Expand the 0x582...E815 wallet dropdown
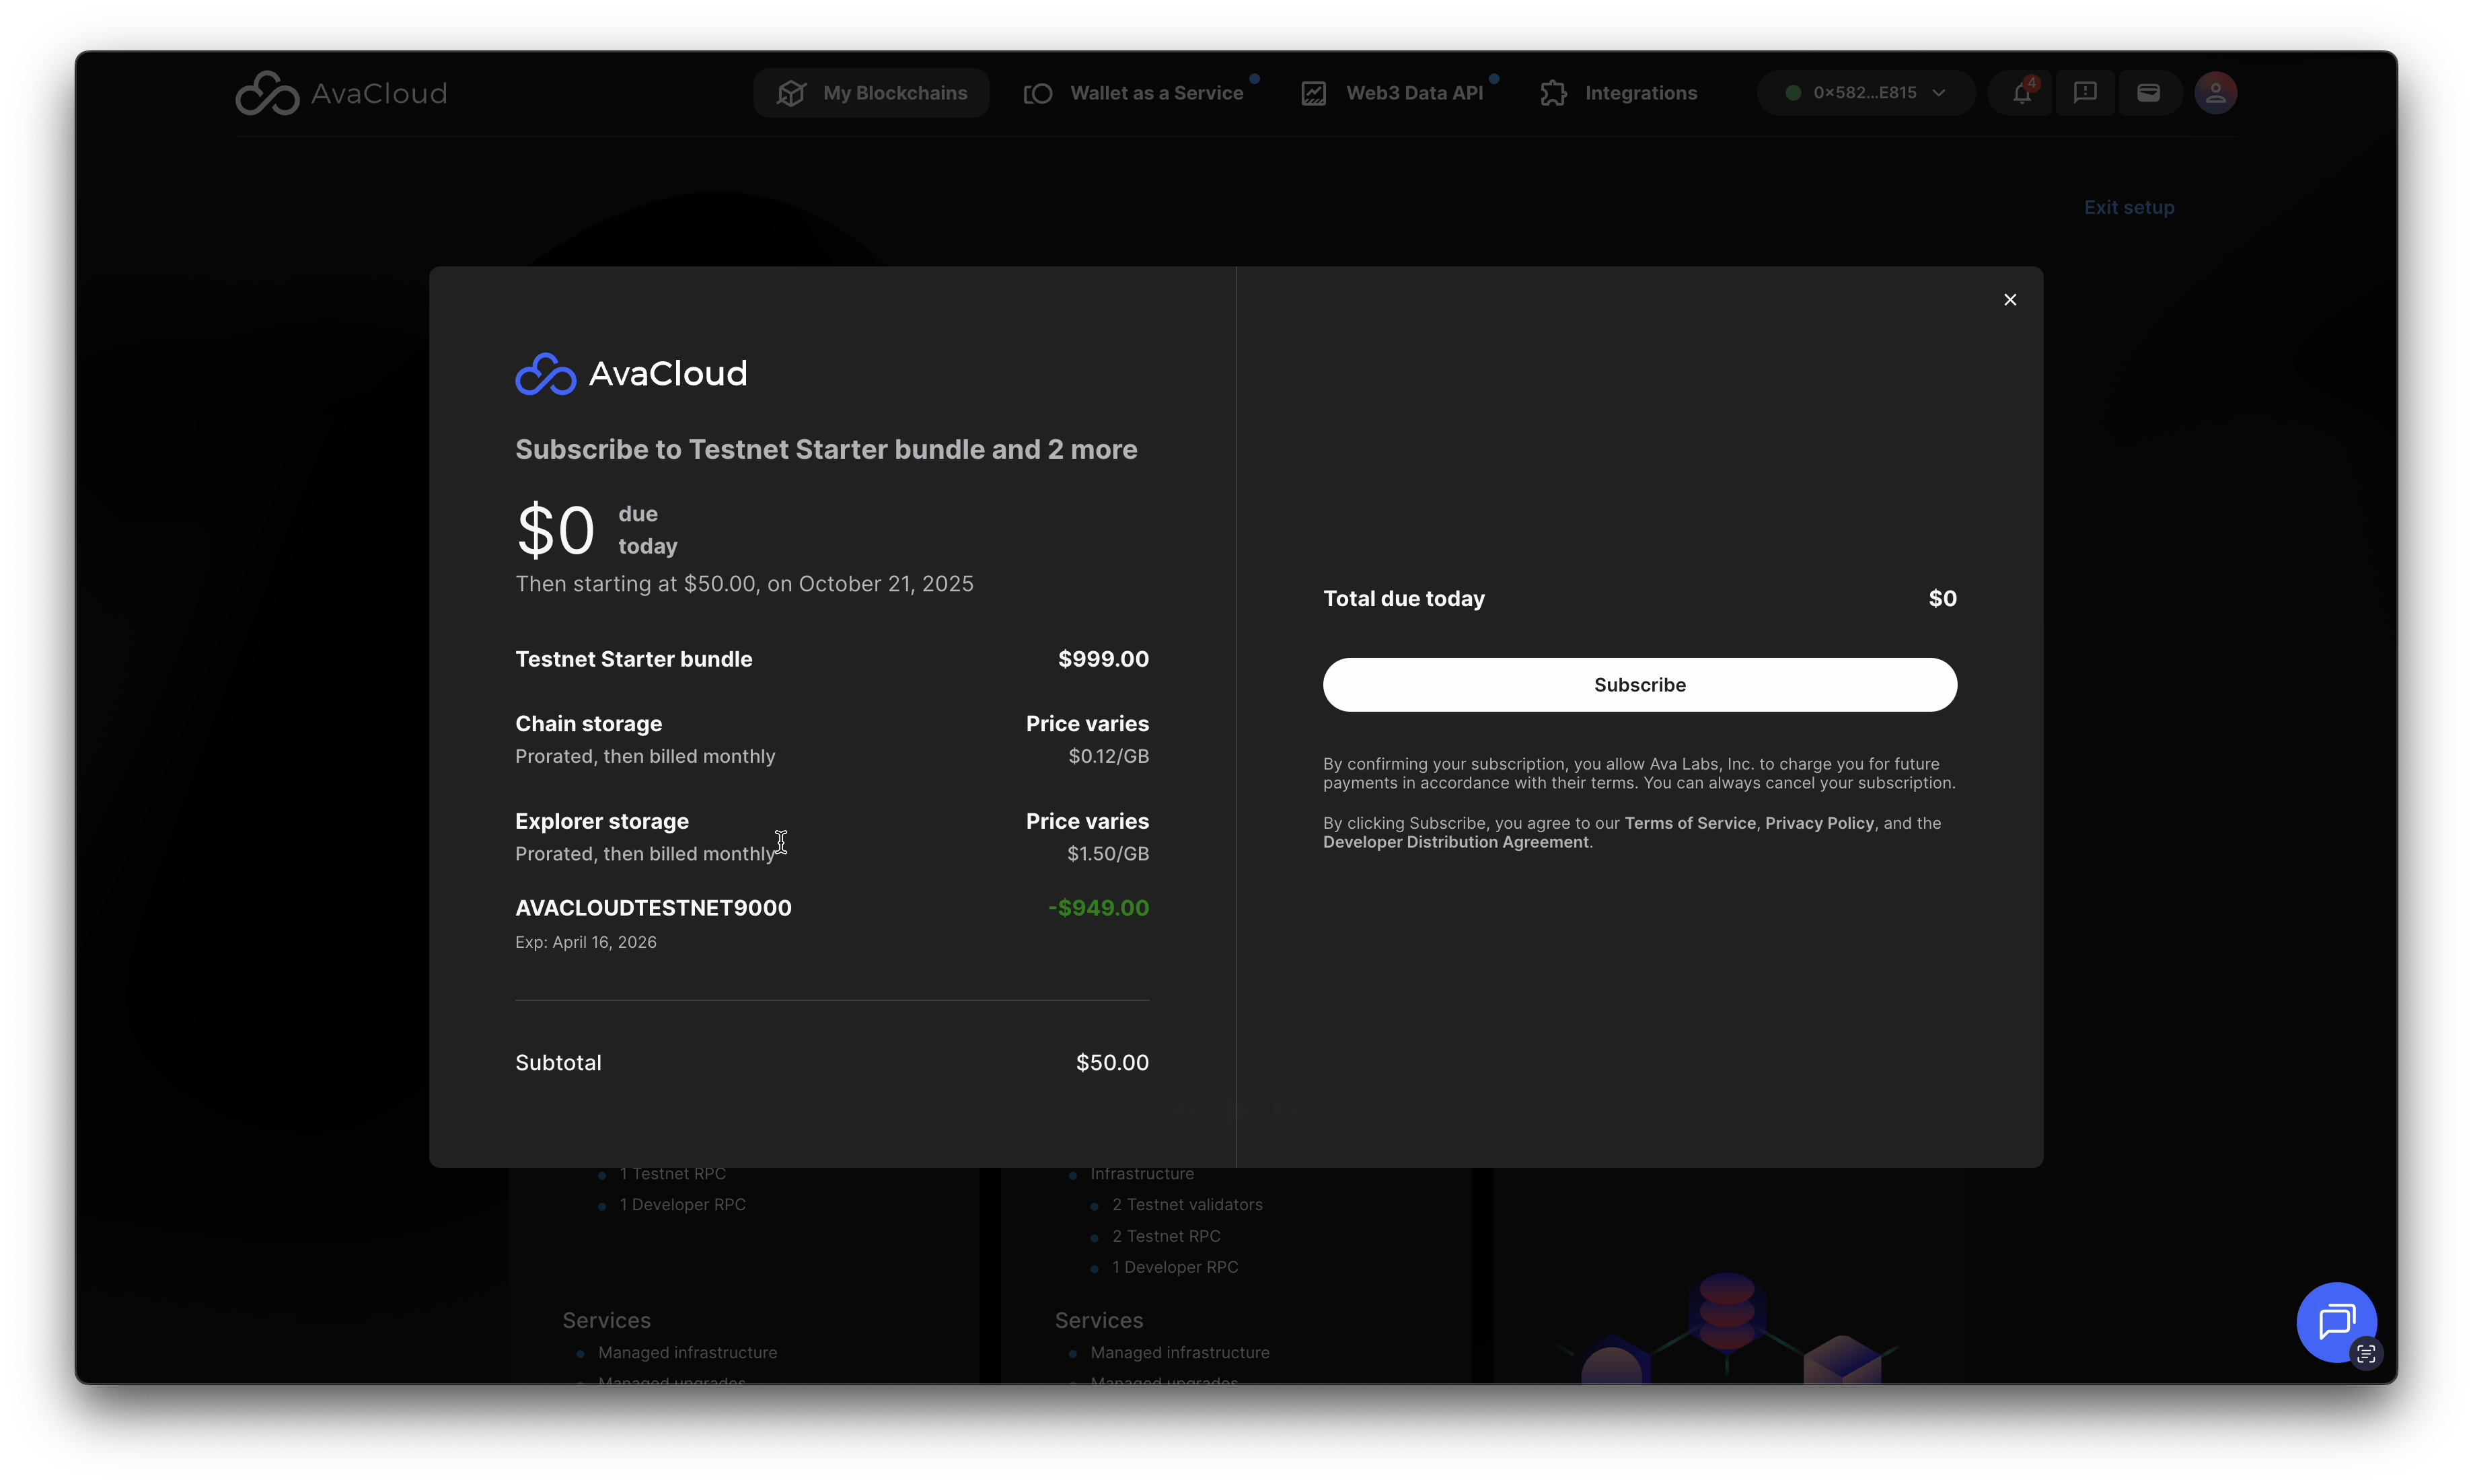 point(1866,93)
